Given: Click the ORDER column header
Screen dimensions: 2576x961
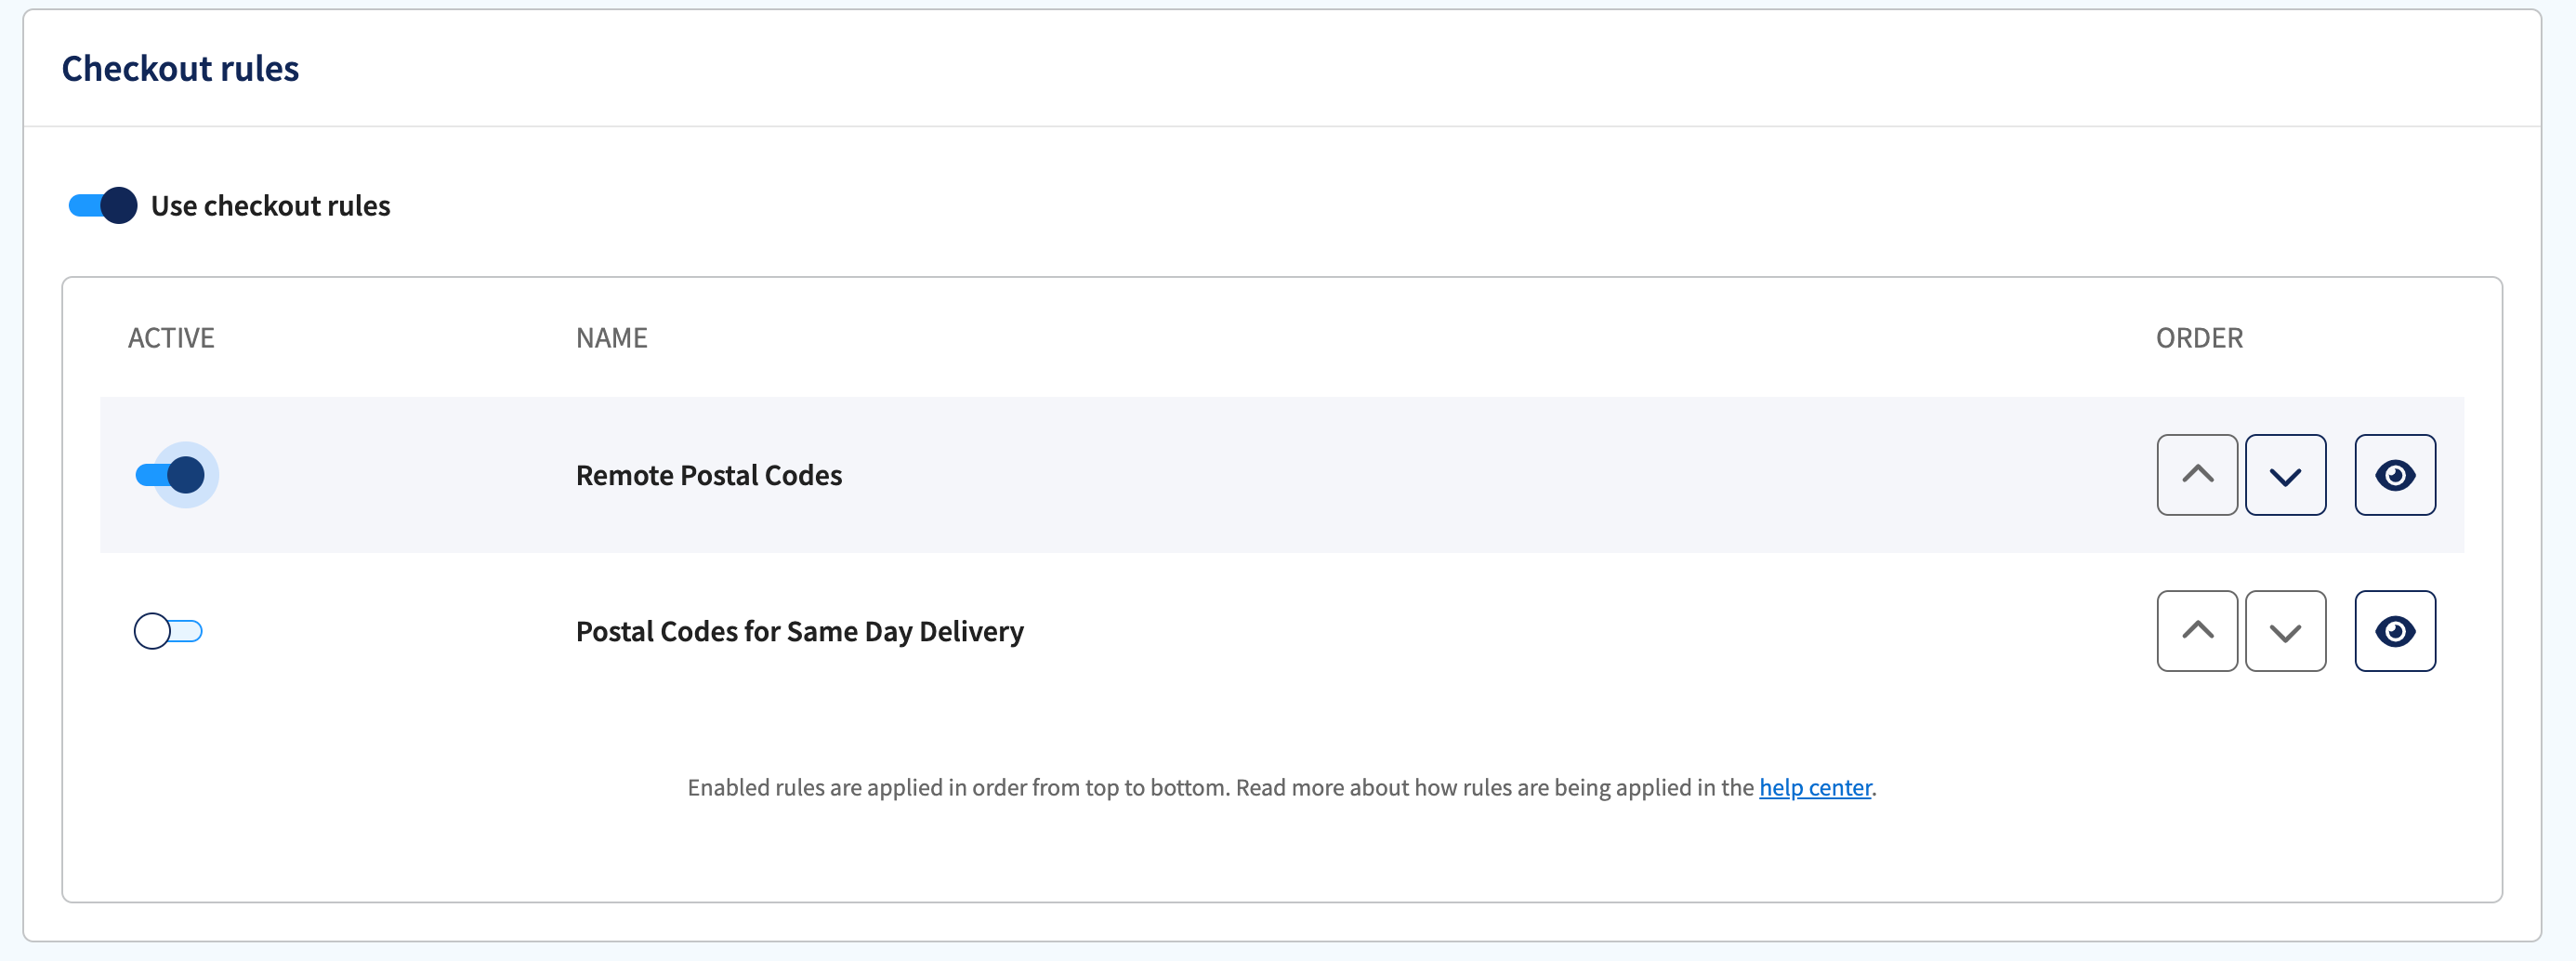Looking at the screenshot, I should coord(2199,338).
